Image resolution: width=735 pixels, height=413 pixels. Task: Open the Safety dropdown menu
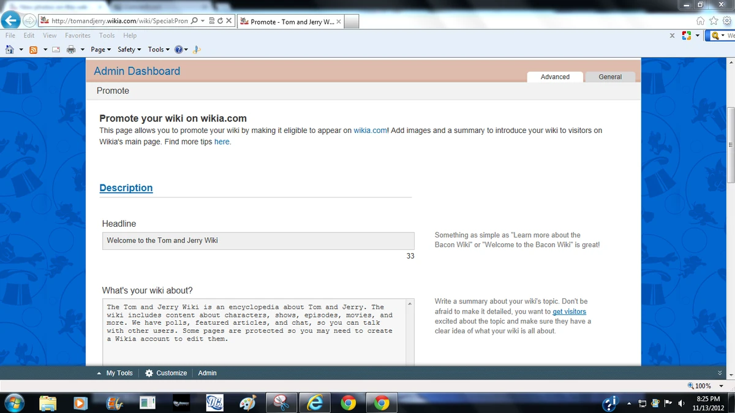[x=127, y=50]
